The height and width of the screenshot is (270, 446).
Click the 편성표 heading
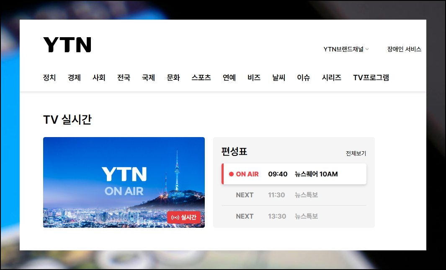(x=234, y=151)
